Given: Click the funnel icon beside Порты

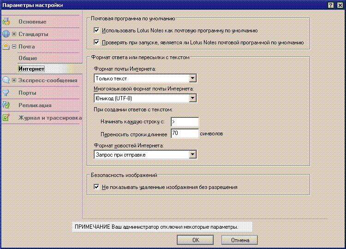Looking at the screenshot, I should [6, 92].
